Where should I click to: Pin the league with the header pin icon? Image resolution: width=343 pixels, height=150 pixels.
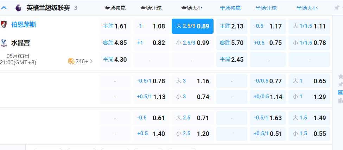[336, 8]
